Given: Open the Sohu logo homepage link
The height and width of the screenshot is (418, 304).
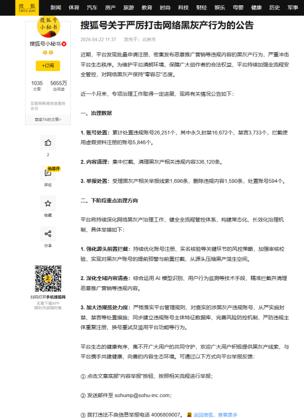Looking at the screenshot, I should [x=27, y=8].
